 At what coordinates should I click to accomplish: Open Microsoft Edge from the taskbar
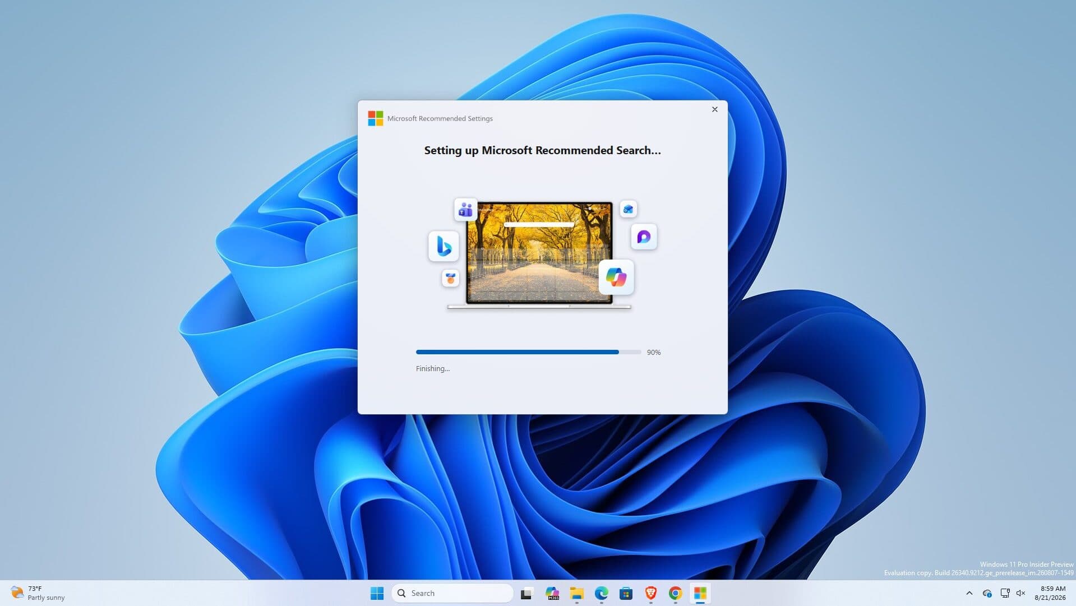pos(602,593)
